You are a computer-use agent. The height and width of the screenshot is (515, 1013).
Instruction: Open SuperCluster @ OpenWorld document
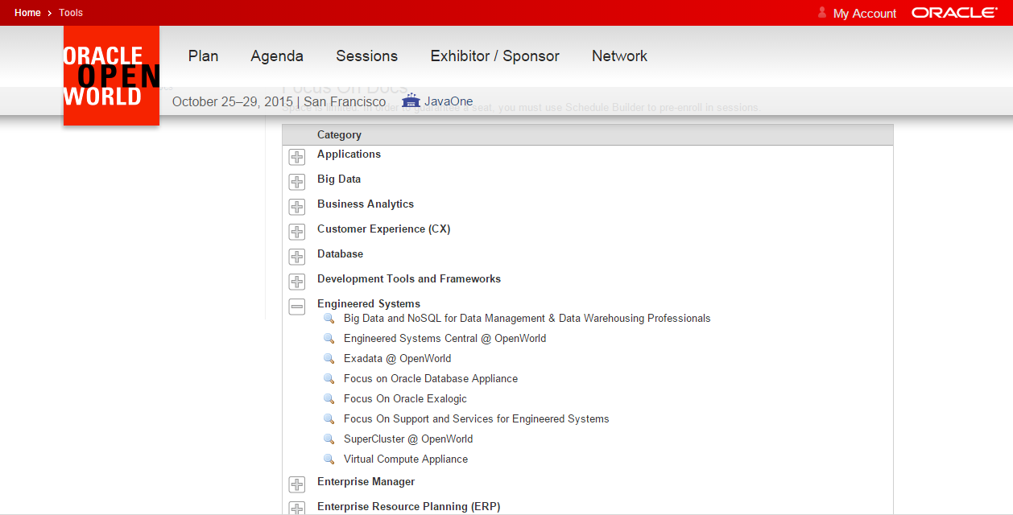pos(408,439)
